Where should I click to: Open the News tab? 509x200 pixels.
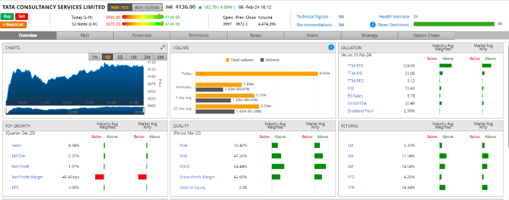click(x=256, y=36)
